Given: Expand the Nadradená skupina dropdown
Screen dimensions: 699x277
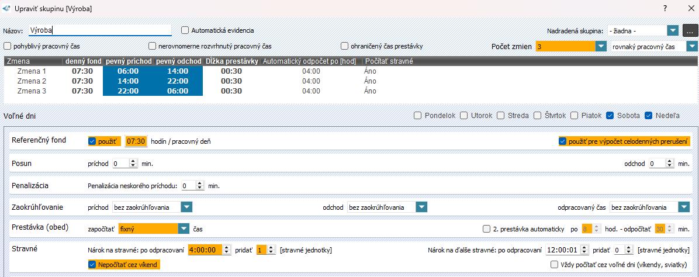Looking at the screenshot, I should (x=672, y=30).
